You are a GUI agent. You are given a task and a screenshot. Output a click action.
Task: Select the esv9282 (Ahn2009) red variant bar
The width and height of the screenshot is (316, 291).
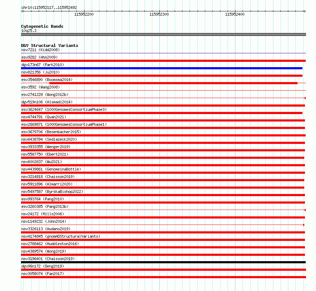point(163,61)
